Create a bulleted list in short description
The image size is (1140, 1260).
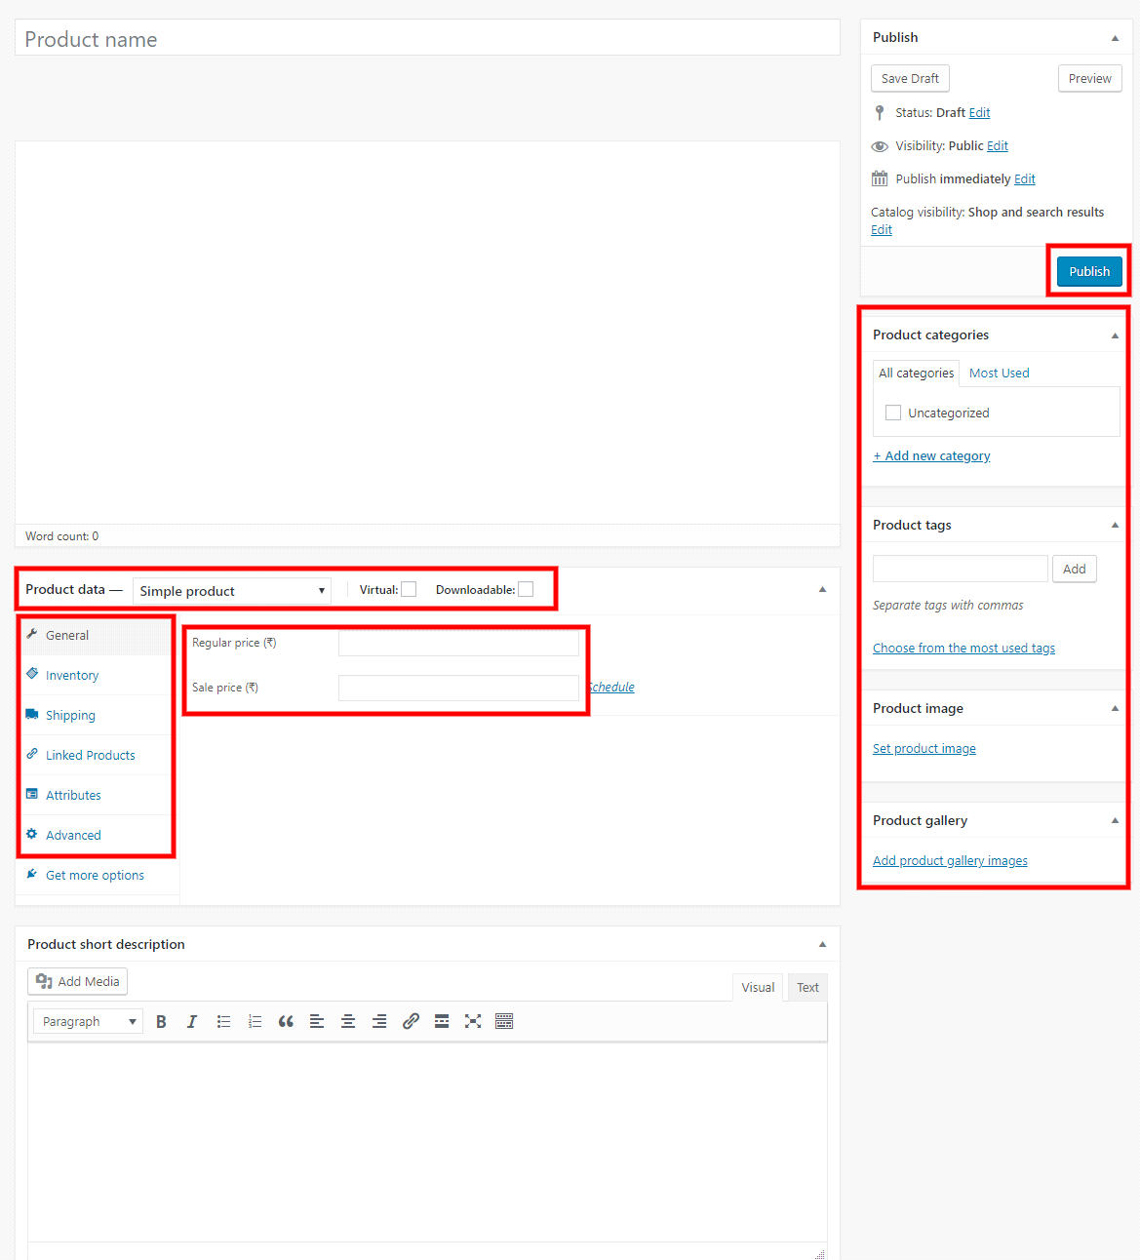click(x=223, y=1021)
